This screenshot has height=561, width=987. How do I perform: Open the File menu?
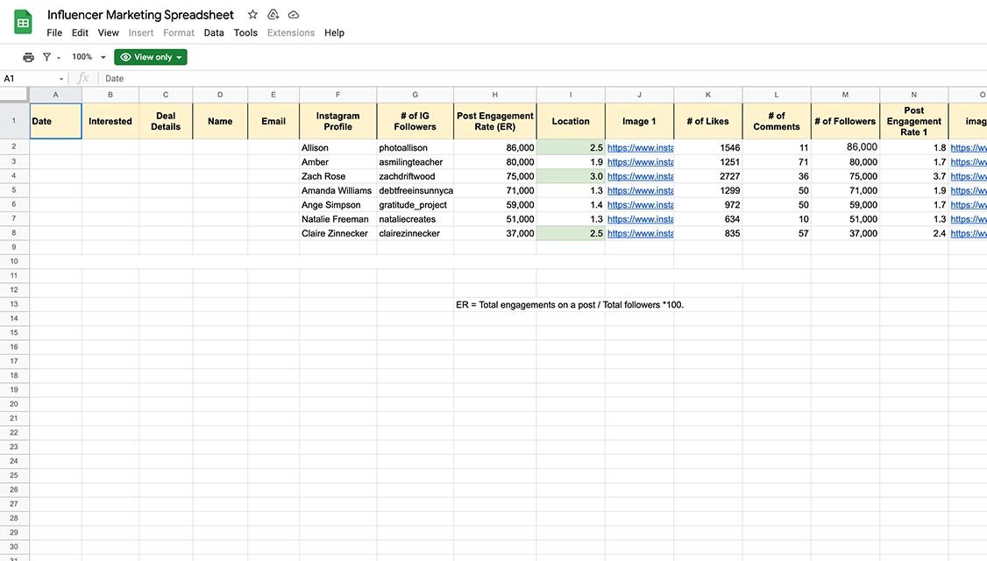[56, 32]
